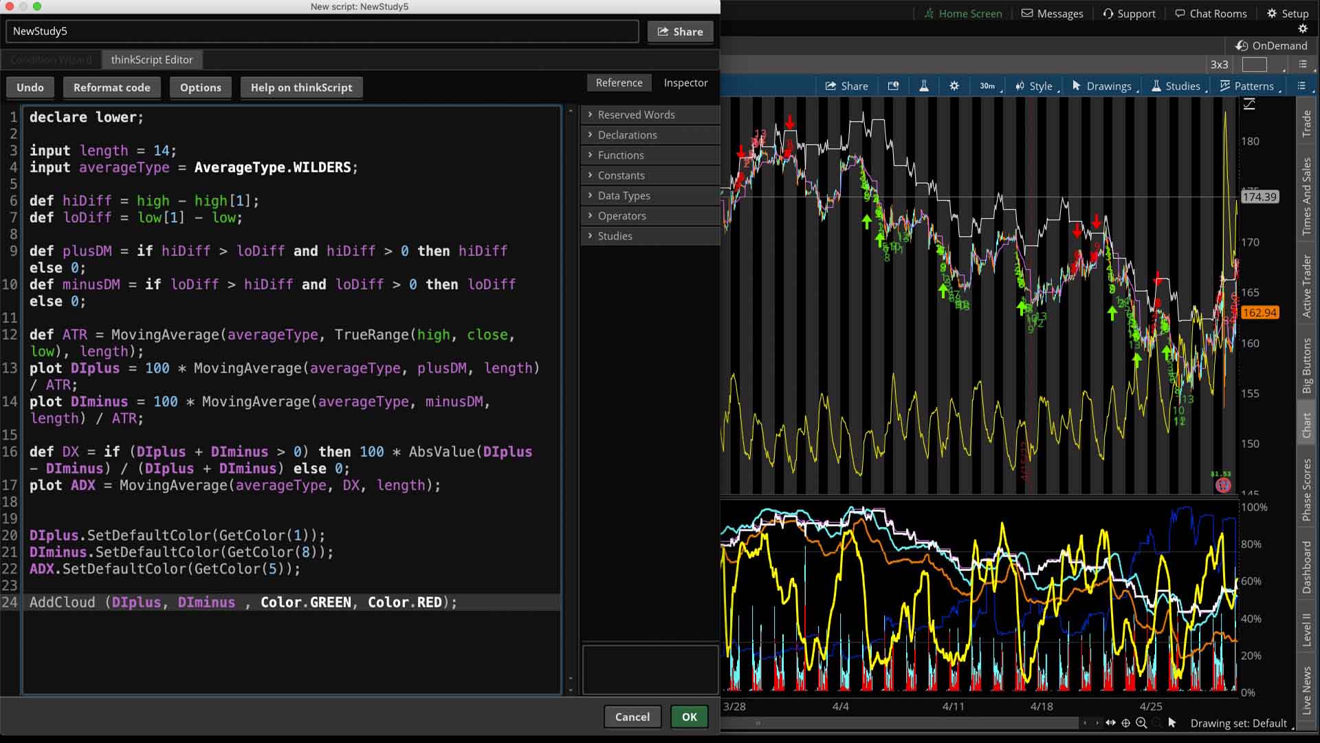The height and width of the screenshot is (743, 1320).
Task: Open the Setup gear menu
Action: 1288,13
